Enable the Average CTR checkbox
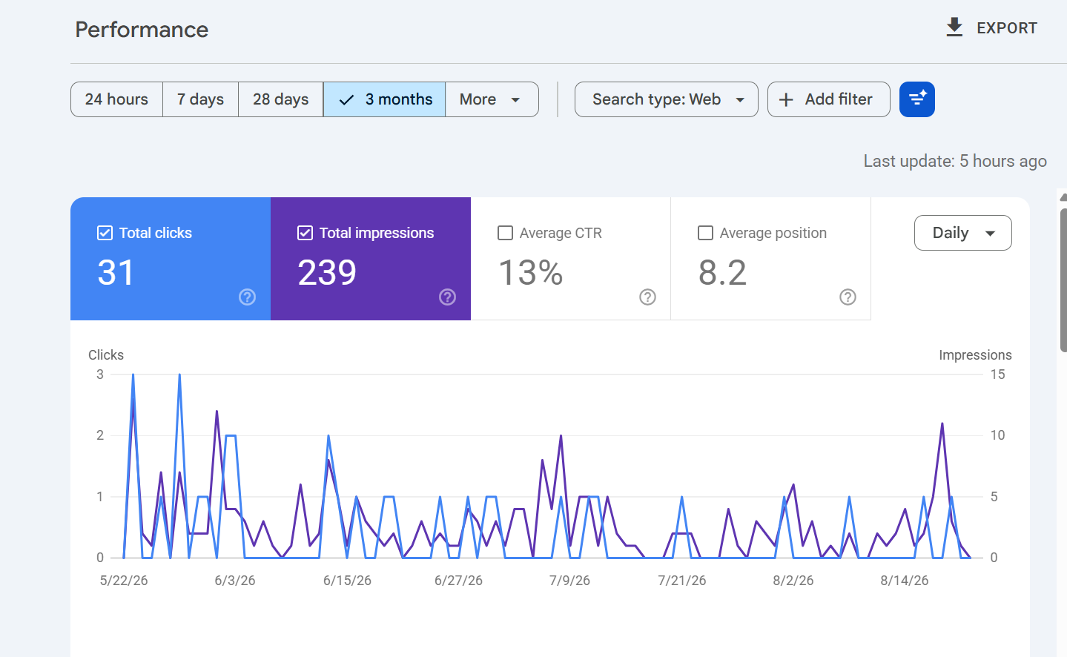The image size is (1067, 657). point(505,233)
